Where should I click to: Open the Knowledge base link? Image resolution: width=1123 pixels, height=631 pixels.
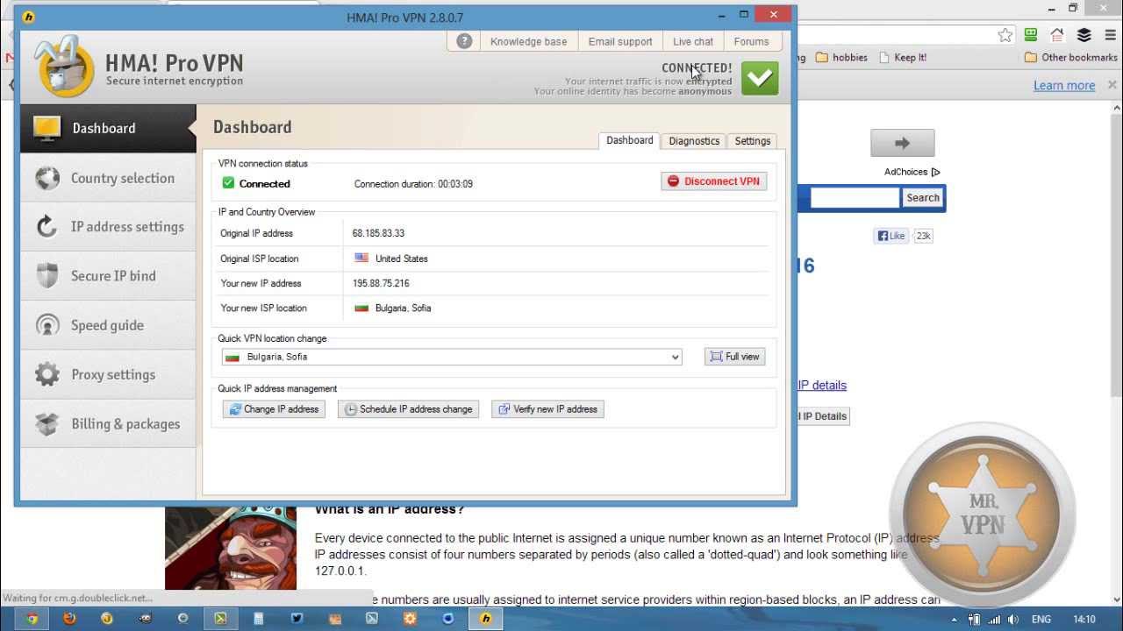point(528,41)
